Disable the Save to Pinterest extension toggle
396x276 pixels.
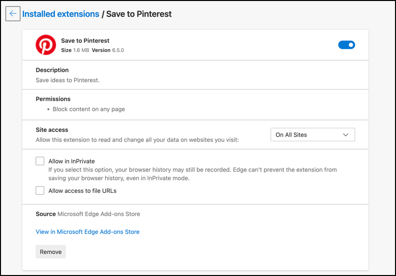coord(347,45)
